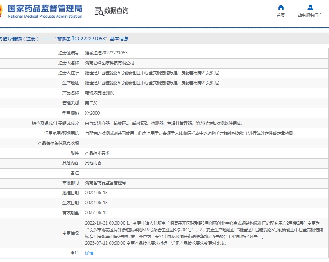Open the 产品技术要求 attachment

pos(97,153)
